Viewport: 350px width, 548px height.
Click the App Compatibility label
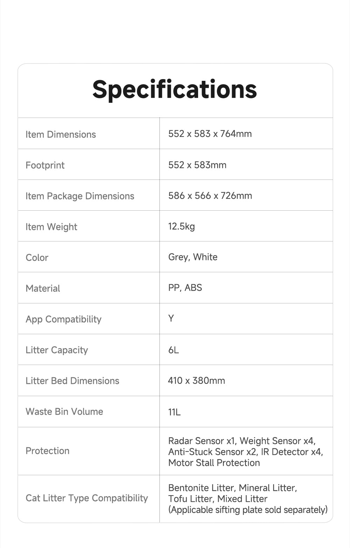tap(63, 319)
